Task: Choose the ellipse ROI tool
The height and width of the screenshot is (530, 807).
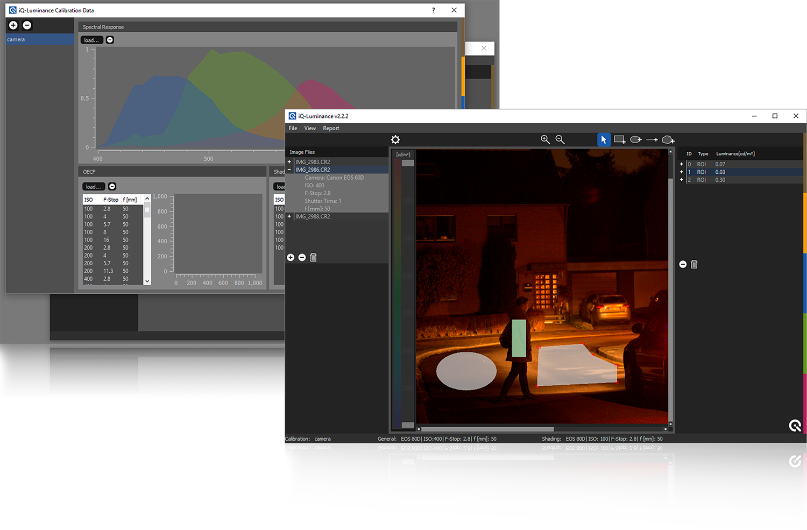Action: (x=636, y=139)
